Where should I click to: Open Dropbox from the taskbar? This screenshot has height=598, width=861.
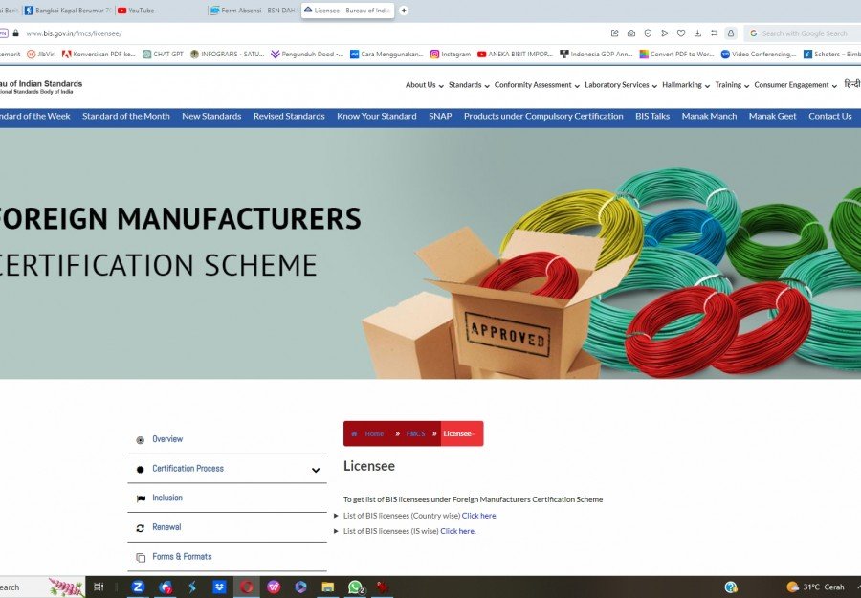[x=219, y=587]
